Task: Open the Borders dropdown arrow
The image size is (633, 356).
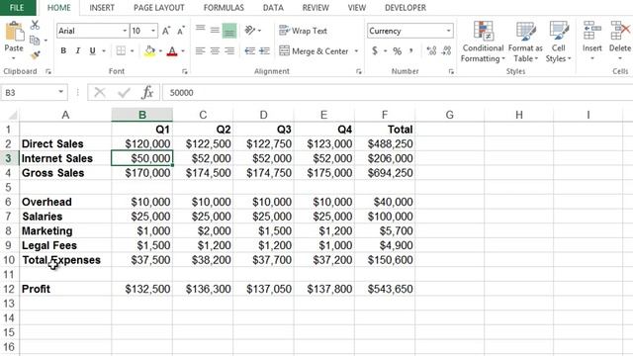Action: 132,51
